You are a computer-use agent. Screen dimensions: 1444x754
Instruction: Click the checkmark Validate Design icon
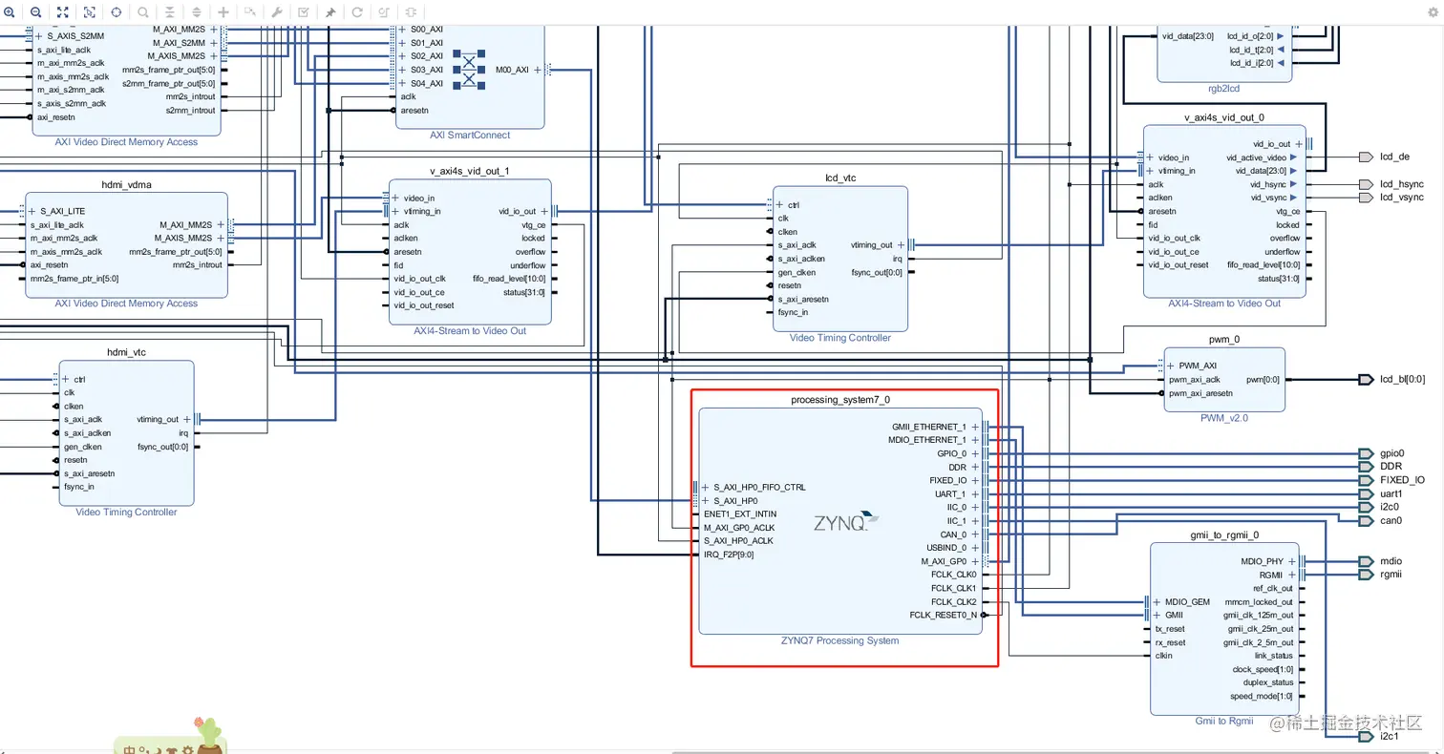pos(304,12)
